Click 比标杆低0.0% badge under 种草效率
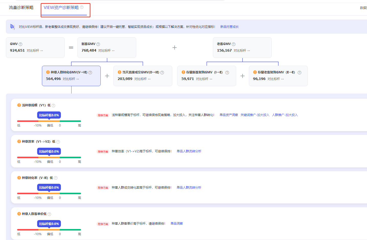 point(49,151)
